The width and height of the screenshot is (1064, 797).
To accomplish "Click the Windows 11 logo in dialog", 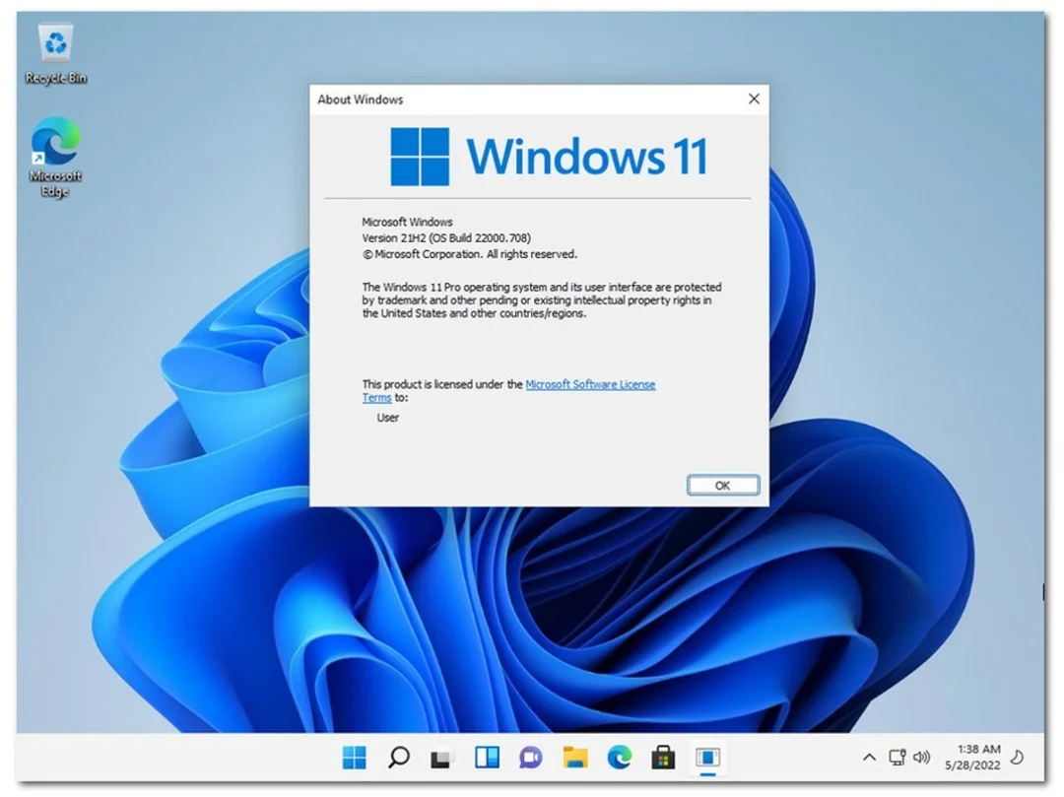I will coord(549,157).
